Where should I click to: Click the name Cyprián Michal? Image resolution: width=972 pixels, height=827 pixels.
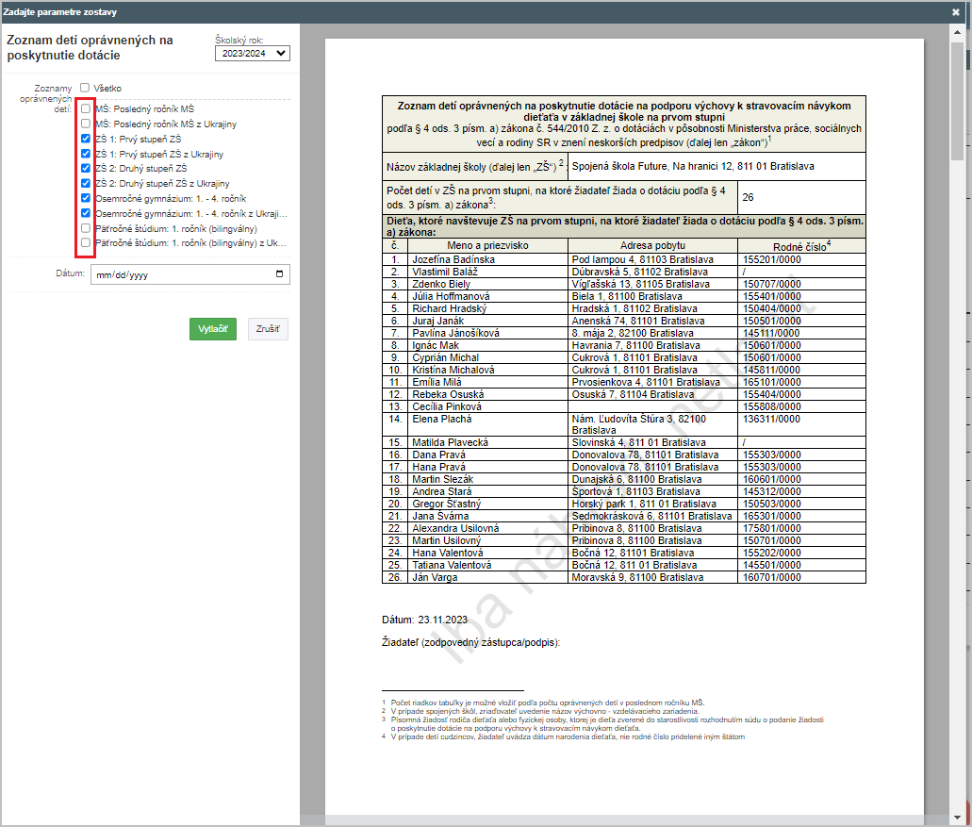446,357
